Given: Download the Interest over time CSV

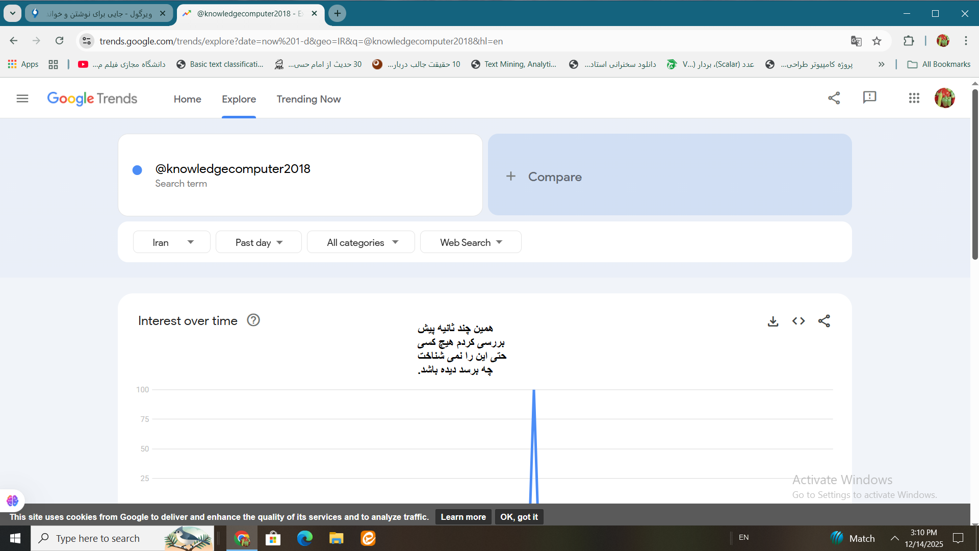Looking at the screenshot, I should click(x=773, y=321).
